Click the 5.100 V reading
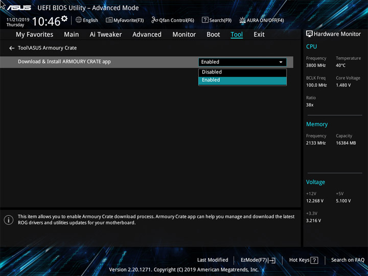Screen dimensions: 368x276 pos(343,201)
